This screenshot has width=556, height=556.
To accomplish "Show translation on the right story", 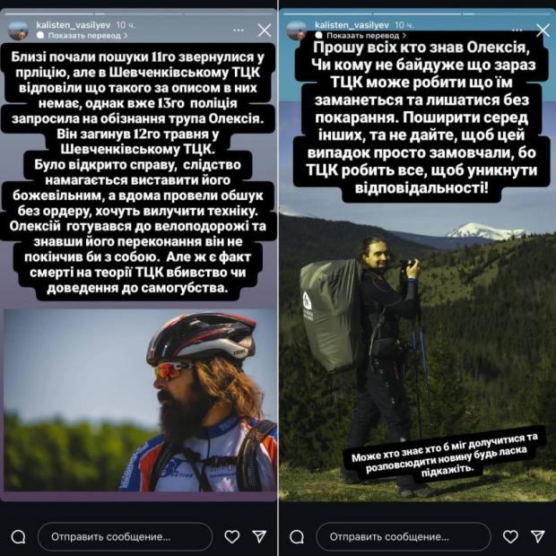I will pos(362,36).
